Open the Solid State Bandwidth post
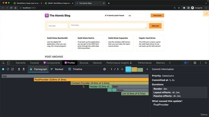 [59, 43]
